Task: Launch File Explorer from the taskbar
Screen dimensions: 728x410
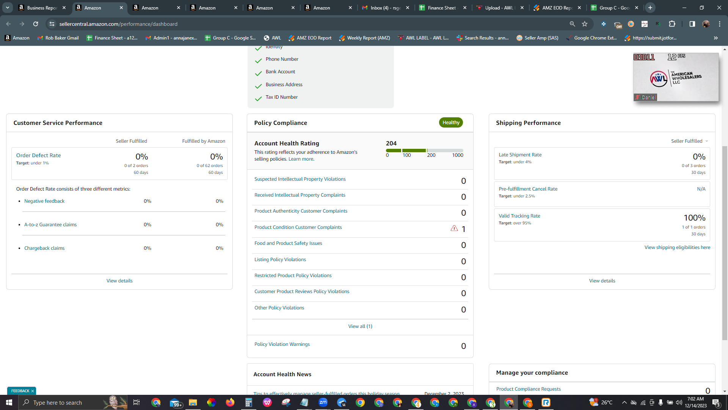Action: click(193, 402)
